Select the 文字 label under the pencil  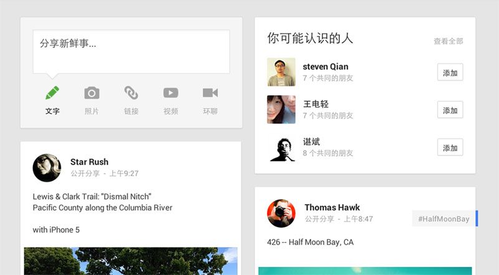point(52,111)
